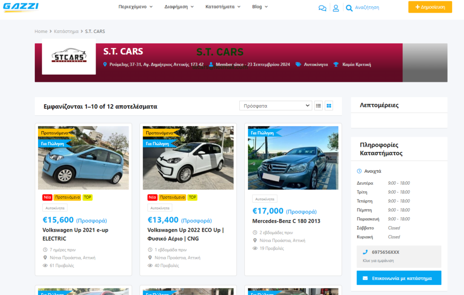Open the chat messages icon
This screenshot has width=464, height=295.
[x=322, y=8]
